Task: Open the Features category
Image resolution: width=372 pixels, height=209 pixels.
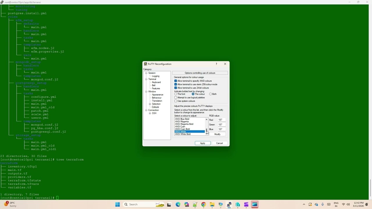Action: 156,89
